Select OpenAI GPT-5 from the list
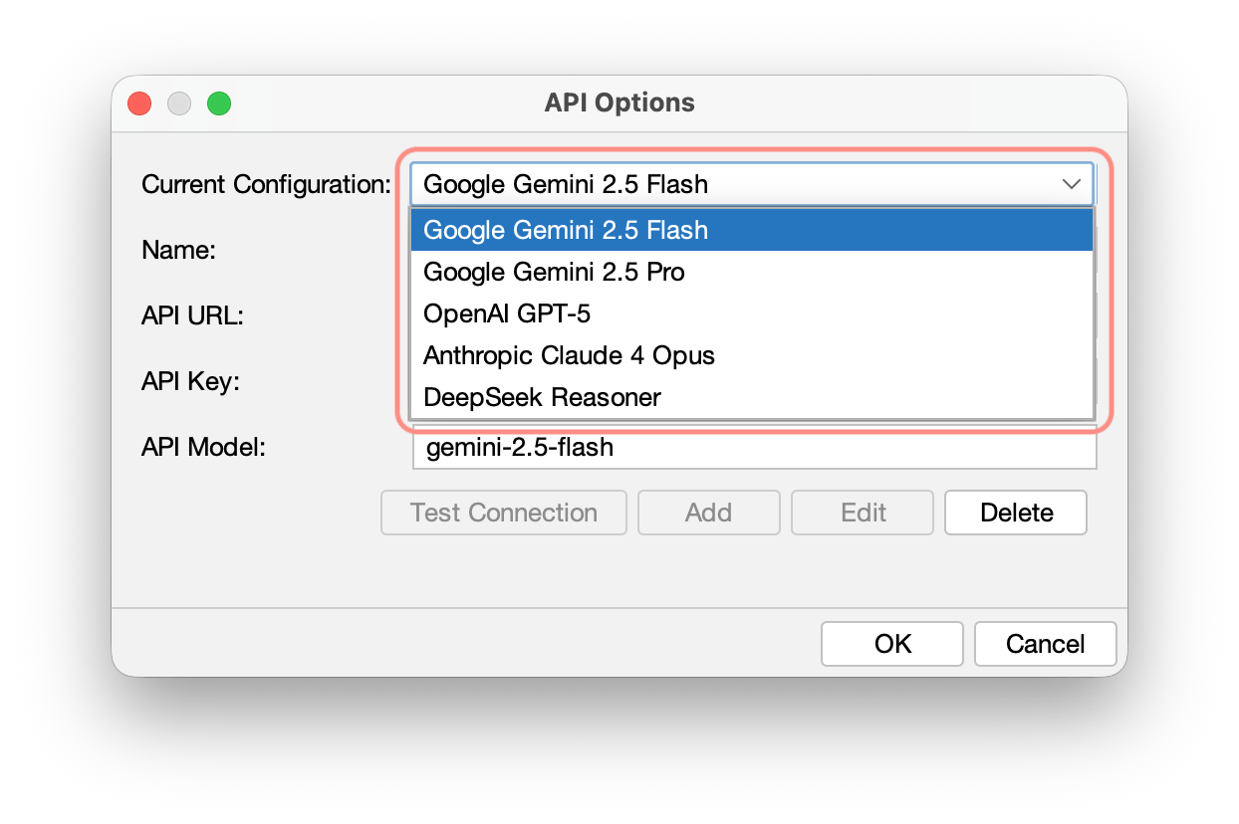The width and height of the screenshot is (1239, 824). tap(507, 313)
